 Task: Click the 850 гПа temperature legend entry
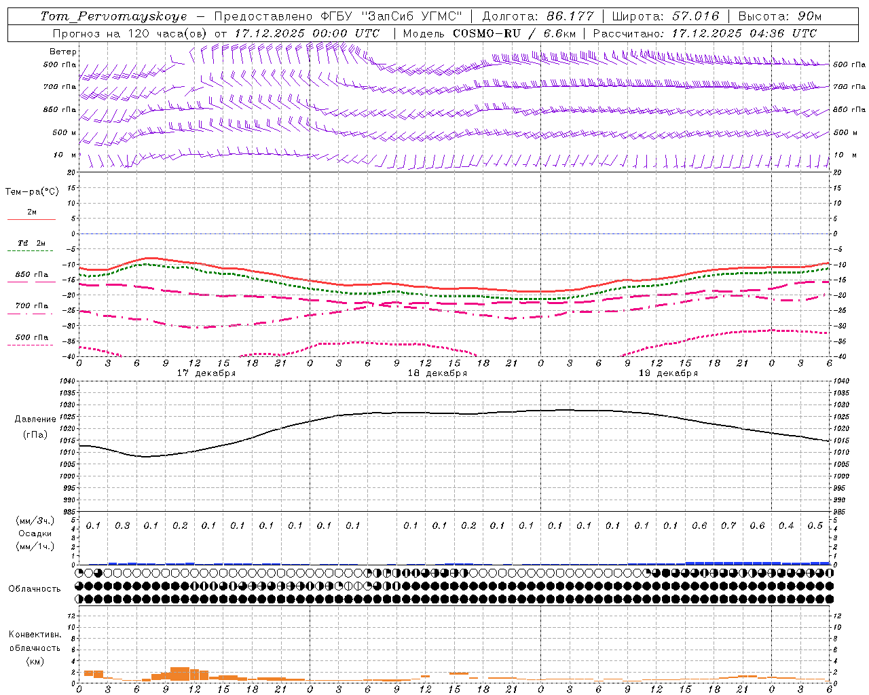tap(32, 275)
